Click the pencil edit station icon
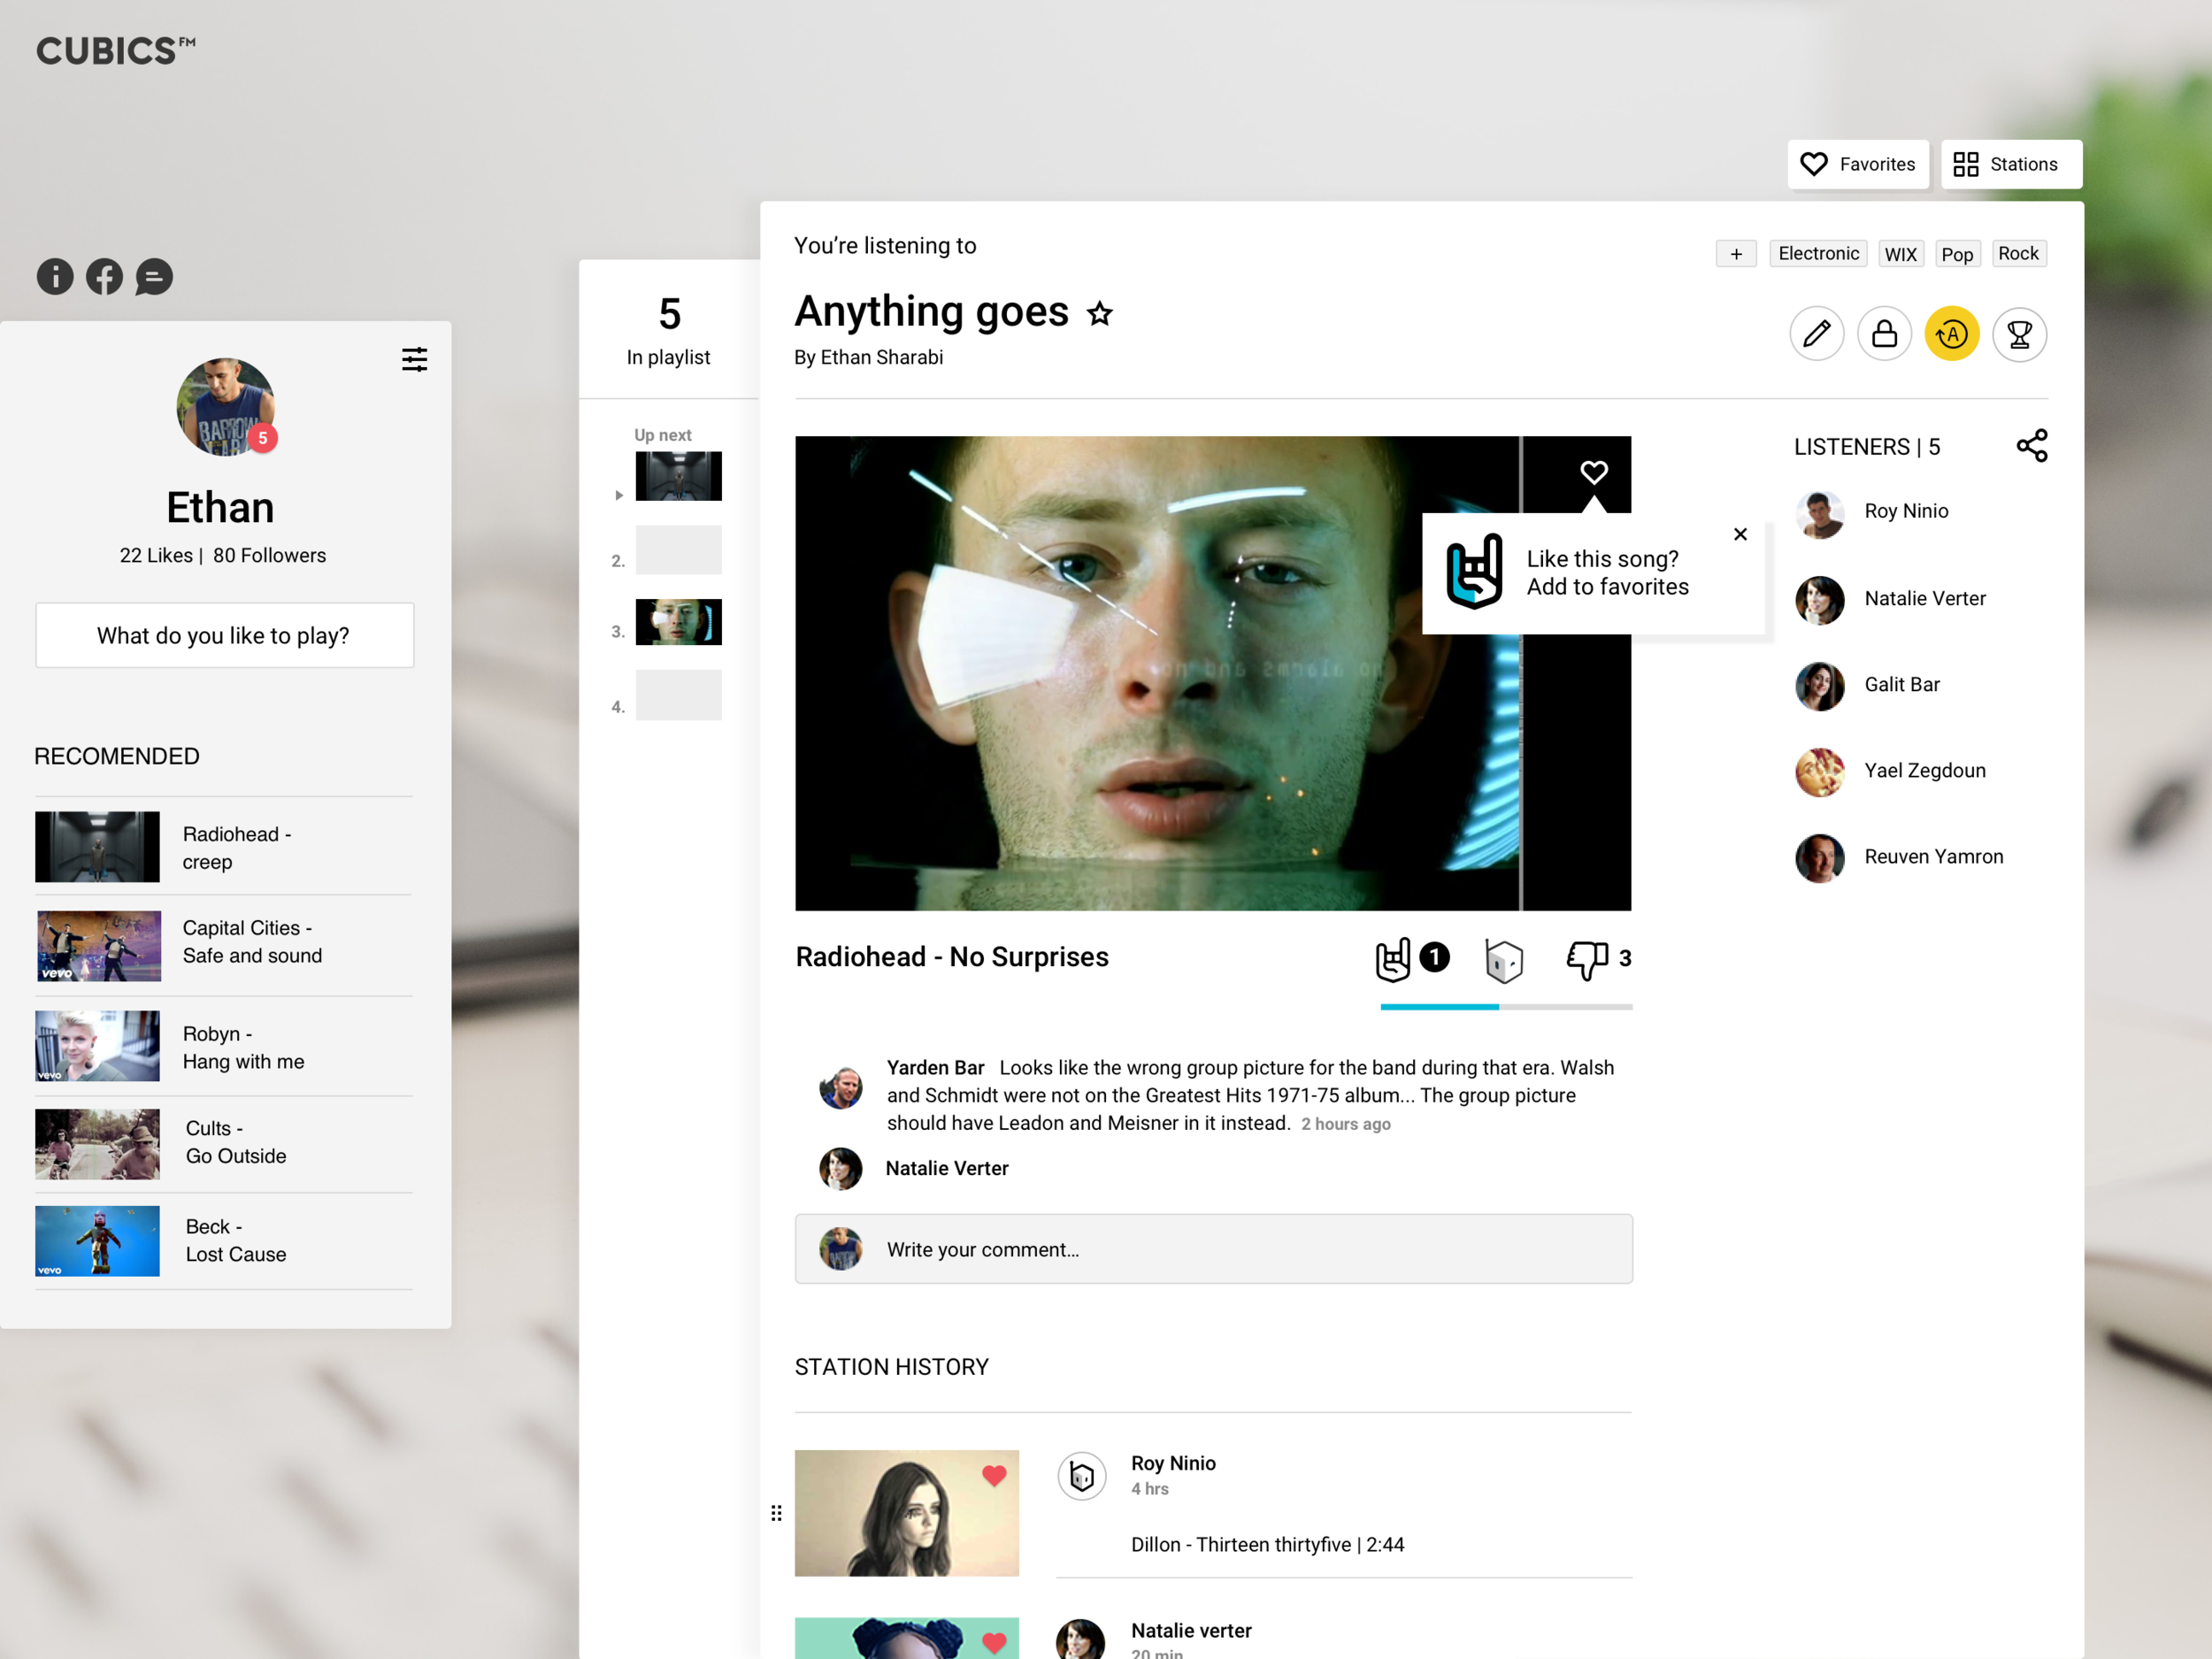 pos(1816,334)
